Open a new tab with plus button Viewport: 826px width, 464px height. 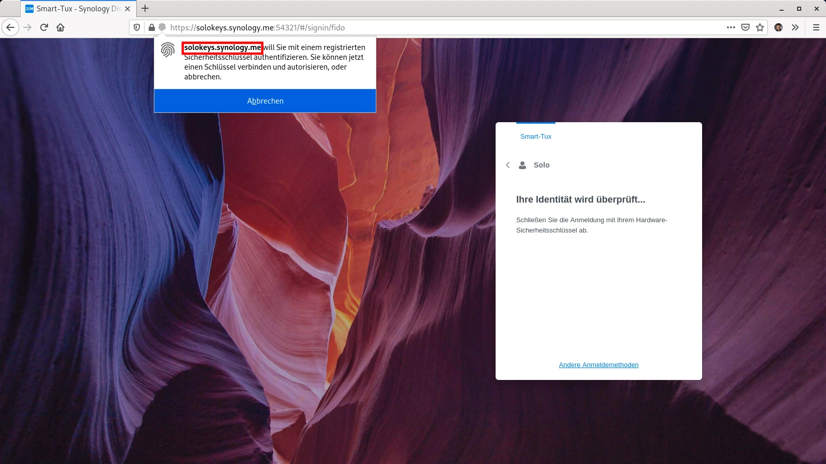pos(145,8)
